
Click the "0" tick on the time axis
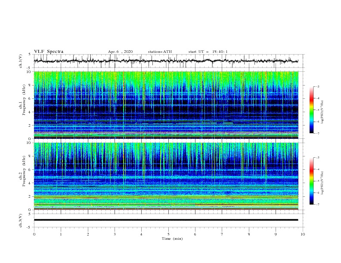point(34,234)
